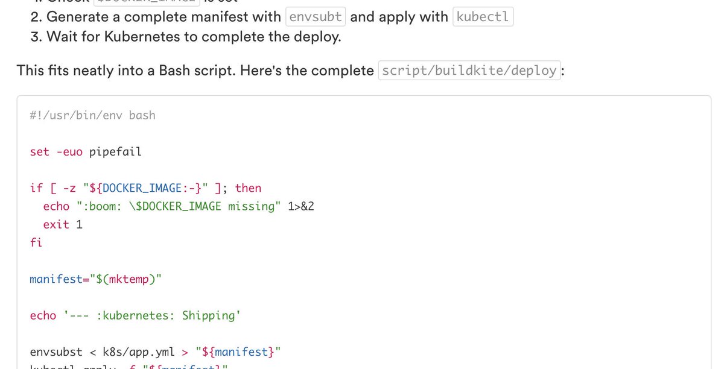This screenshot has height=369, width=724.
Task: Select the set -euo pipefail line
Action: coord(86,151)
